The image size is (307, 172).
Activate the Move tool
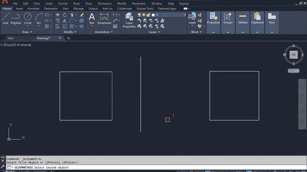58,15
